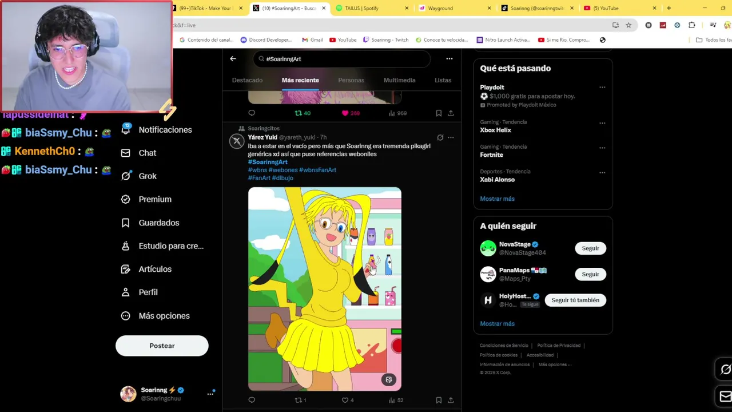Open Grok from the sidebar

pos(138,176)
